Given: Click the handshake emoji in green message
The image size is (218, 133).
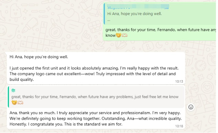Looking at the screenshot, I should pyautogui.click(x=118, y=35).
